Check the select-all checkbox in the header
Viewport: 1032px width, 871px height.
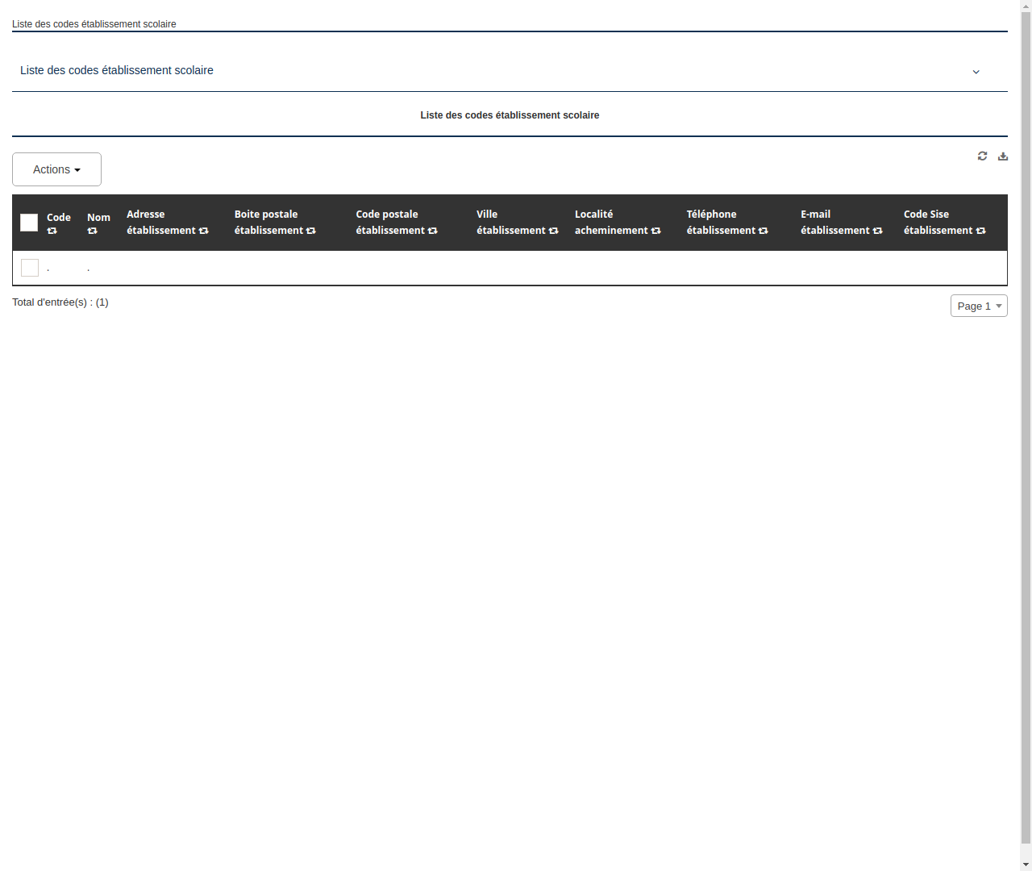pos(29,222)
